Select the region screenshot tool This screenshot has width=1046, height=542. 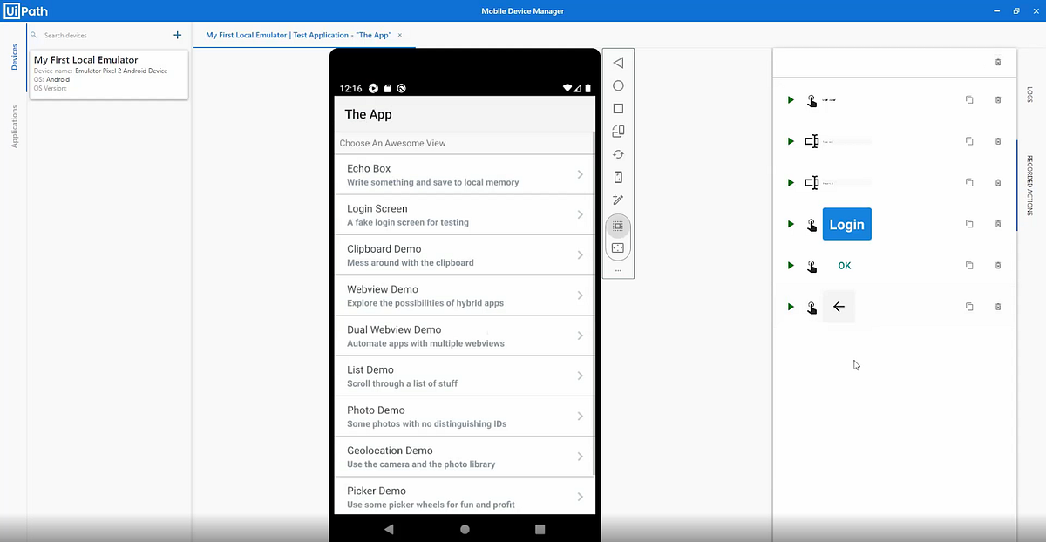pos(618,247)
